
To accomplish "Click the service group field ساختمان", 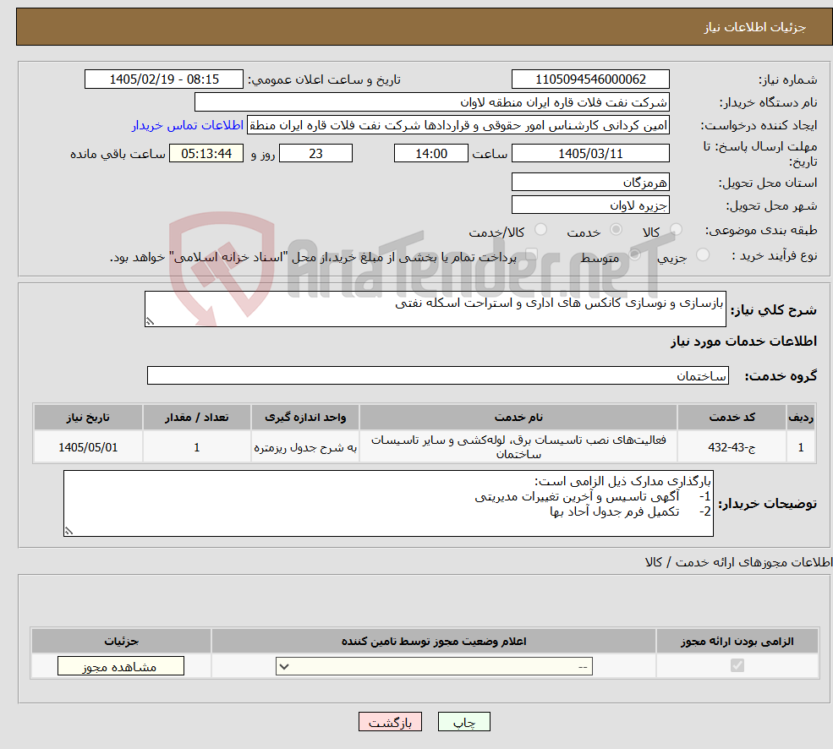I will click(438, 375).
